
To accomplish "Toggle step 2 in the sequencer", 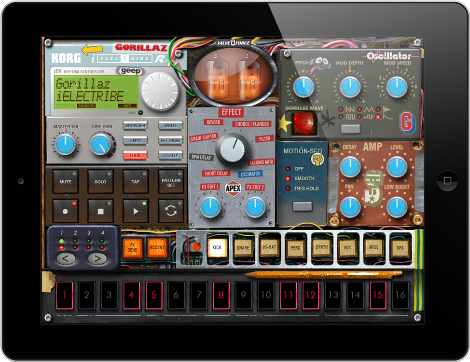I will coord(87,295).
